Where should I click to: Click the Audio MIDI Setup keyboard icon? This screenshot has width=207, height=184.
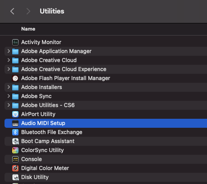pyautogui.click(x=15, y=123)
